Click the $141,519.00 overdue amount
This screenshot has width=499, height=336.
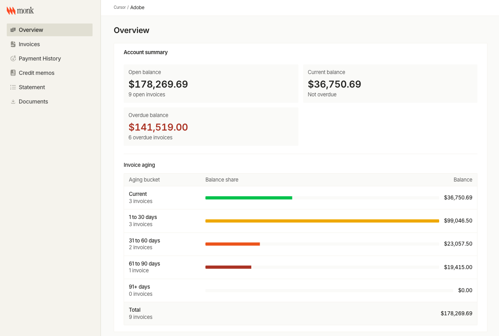pyautogui.click(x=158, y=127)
